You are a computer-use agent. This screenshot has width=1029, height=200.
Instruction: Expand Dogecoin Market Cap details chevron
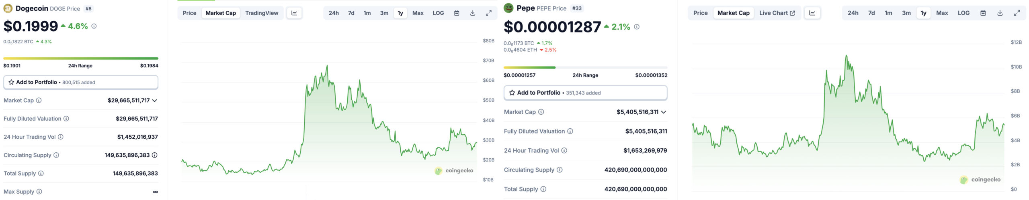(x=155, y=101)
